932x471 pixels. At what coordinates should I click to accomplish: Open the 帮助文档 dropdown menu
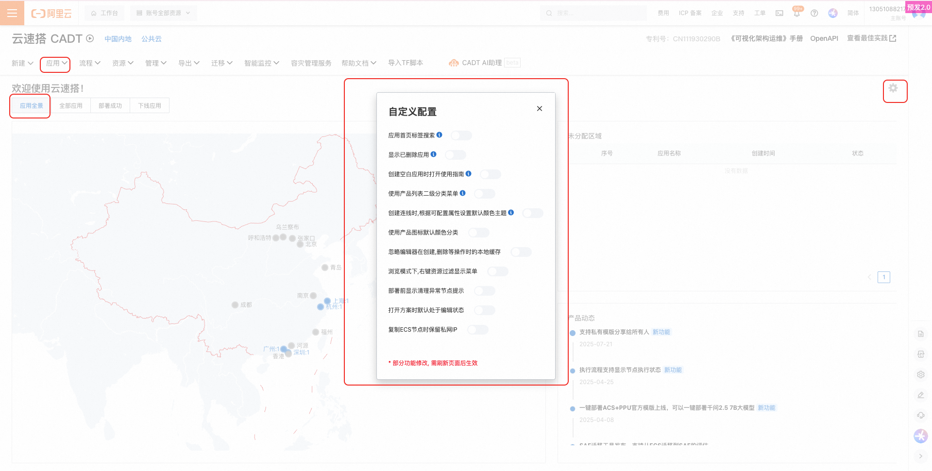pyautogui.click(x=359, y=63)
